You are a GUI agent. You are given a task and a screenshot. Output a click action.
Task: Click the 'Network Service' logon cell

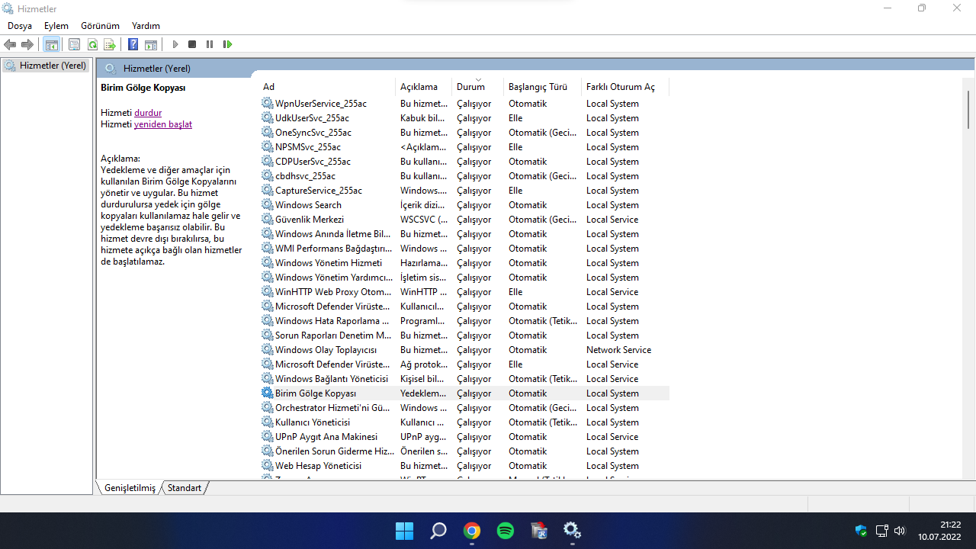pyautogui.click(x=618, y=350)
